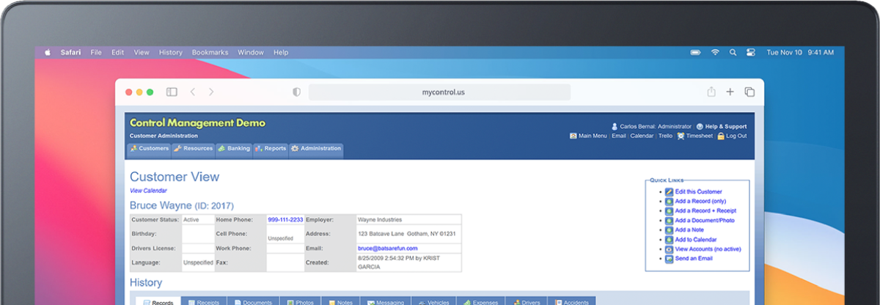Show Safari tab overview
This screenshot has width=880, height=305.
pyautogui.click(x=749, y=92)
